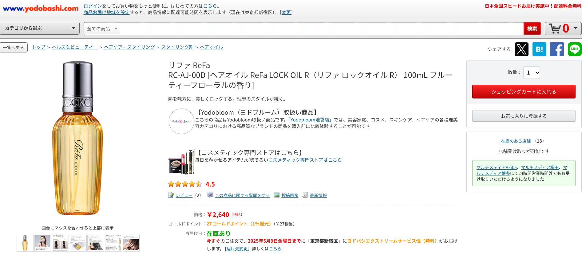Click the 変更 region link
Viewport: 582px width, 254px height.
pos(286,13)
